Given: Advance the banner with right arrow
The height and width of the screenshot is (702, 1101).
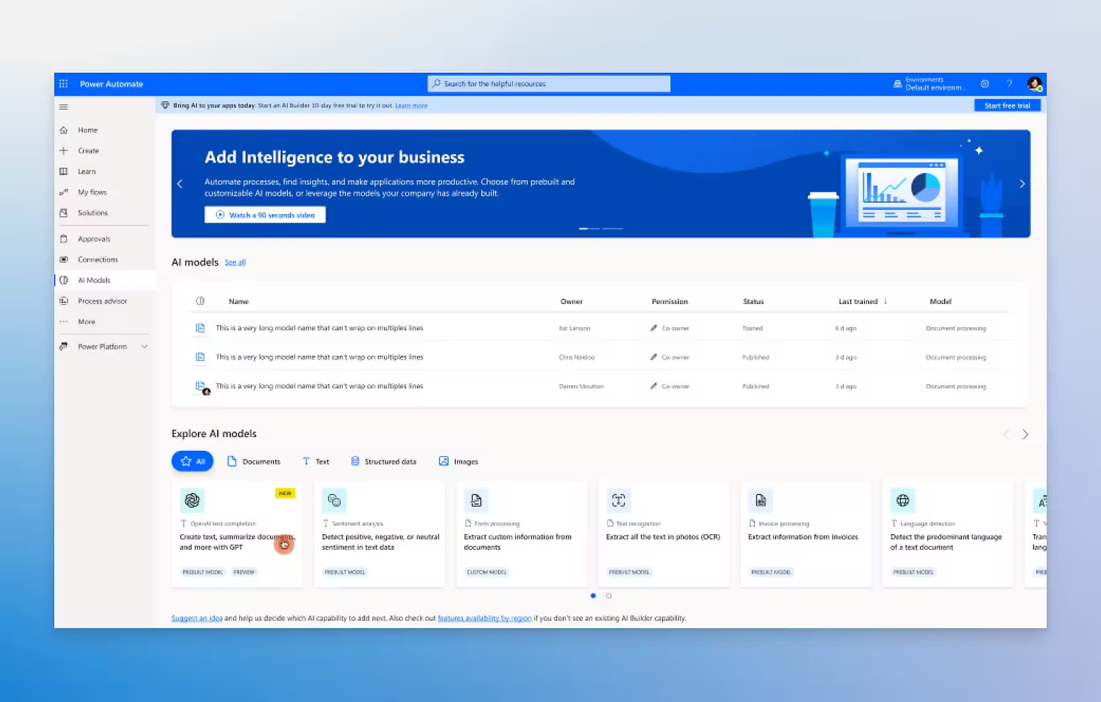Looking at the screenshot, I should [x=1022, y=184].
